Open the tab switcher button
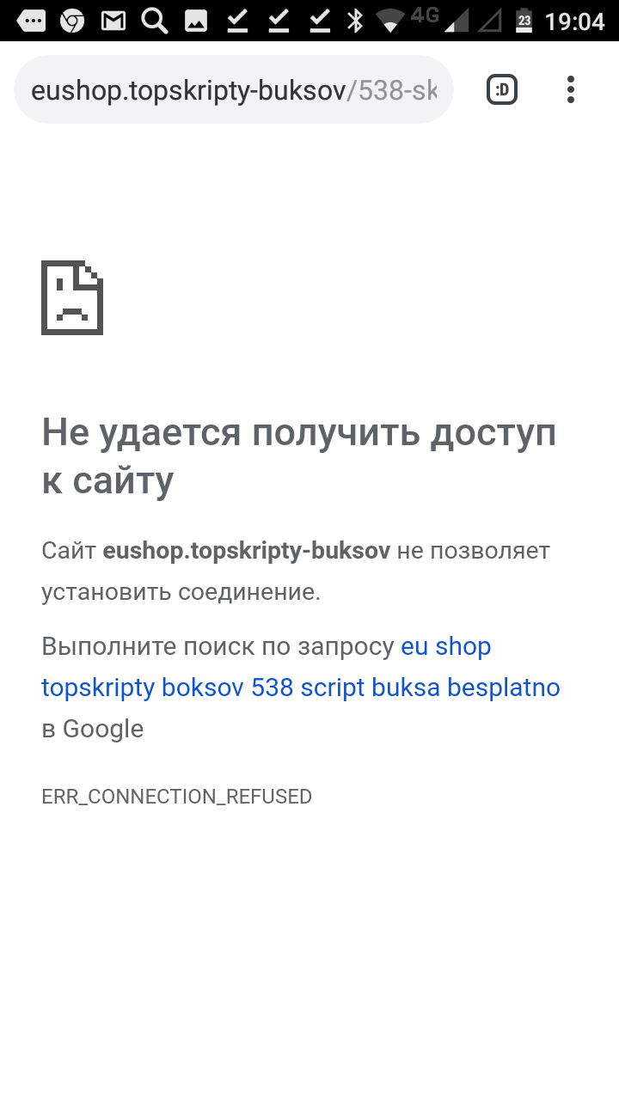The height and width of the screenshot is (1100, 619). click(x=502, y=89)
